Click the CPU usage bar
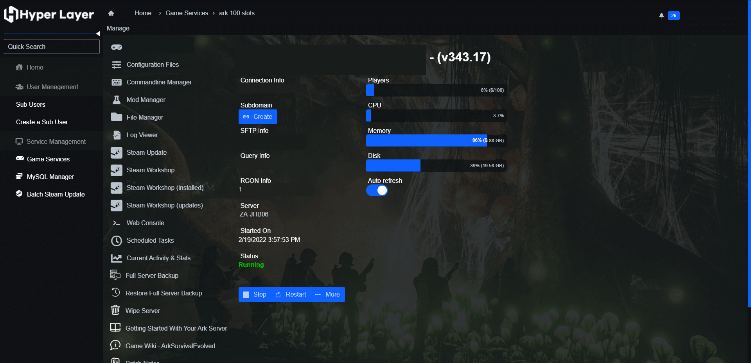Viewport: 751px width, 363px height. coord(436,115)
